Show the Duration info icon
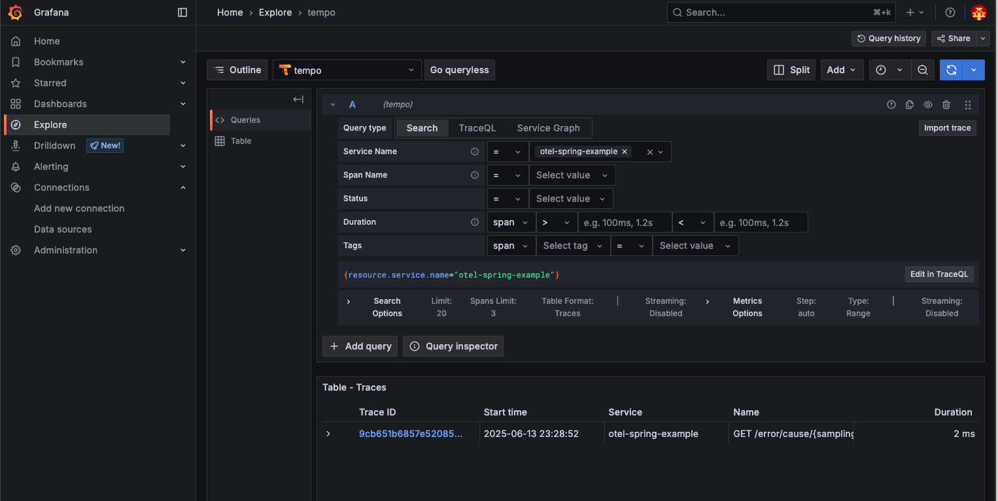 coord(475,222)
